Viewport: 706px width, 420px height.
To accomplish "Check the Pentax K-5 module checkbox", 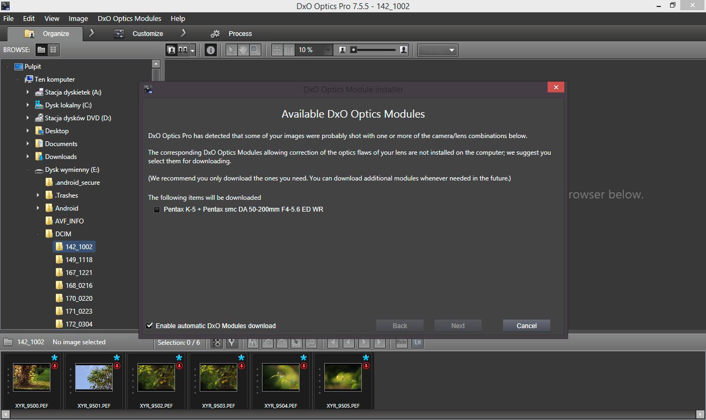I will pyautogui.click(x=157, y=209).
